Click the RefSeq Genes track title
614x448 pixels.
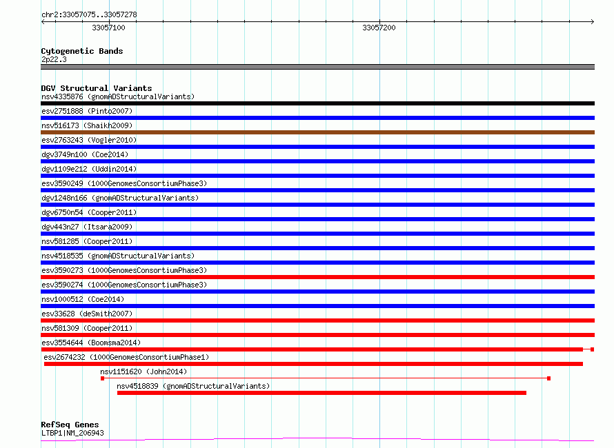(70, 425)
